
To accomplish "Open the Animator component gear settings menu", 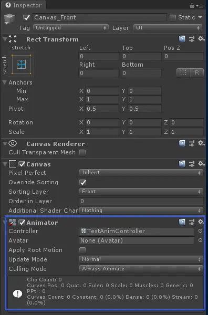I will [x=201, y=222].
